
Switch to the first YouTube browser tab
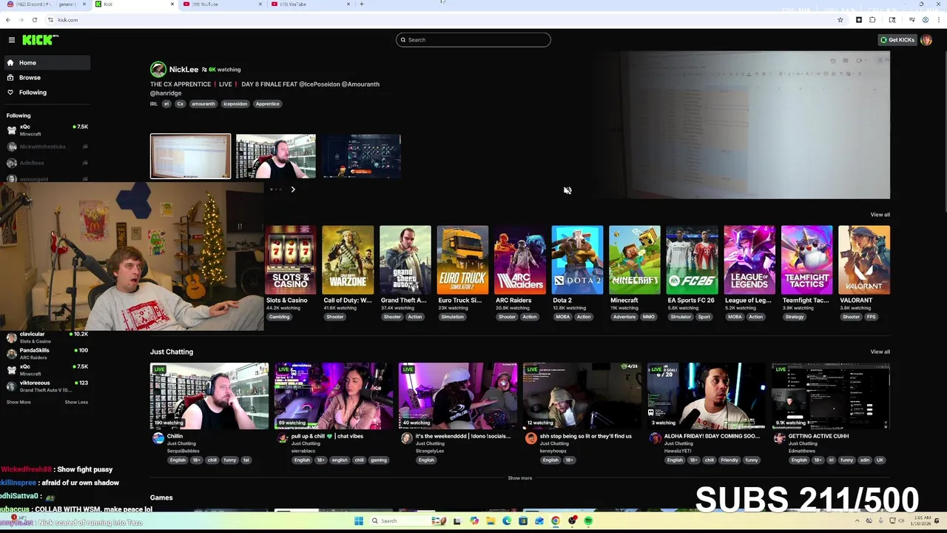[x=222, y=4]
